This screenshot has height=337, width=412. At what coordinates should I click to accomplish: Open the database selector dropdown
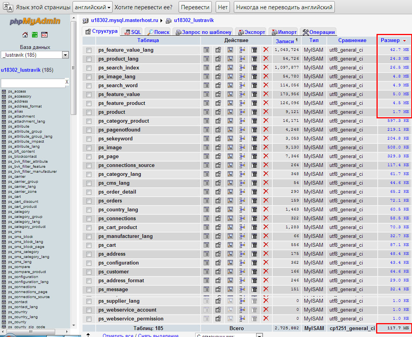tap(35, 55)
